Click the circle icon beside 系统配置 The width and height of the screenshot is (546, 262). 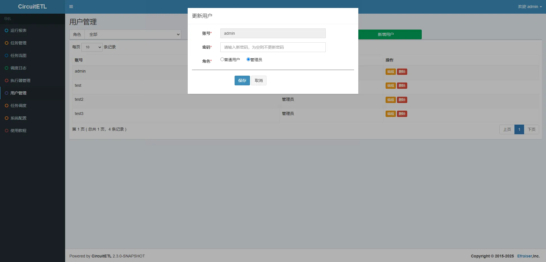pyautogui.click(x=7, y=118)
